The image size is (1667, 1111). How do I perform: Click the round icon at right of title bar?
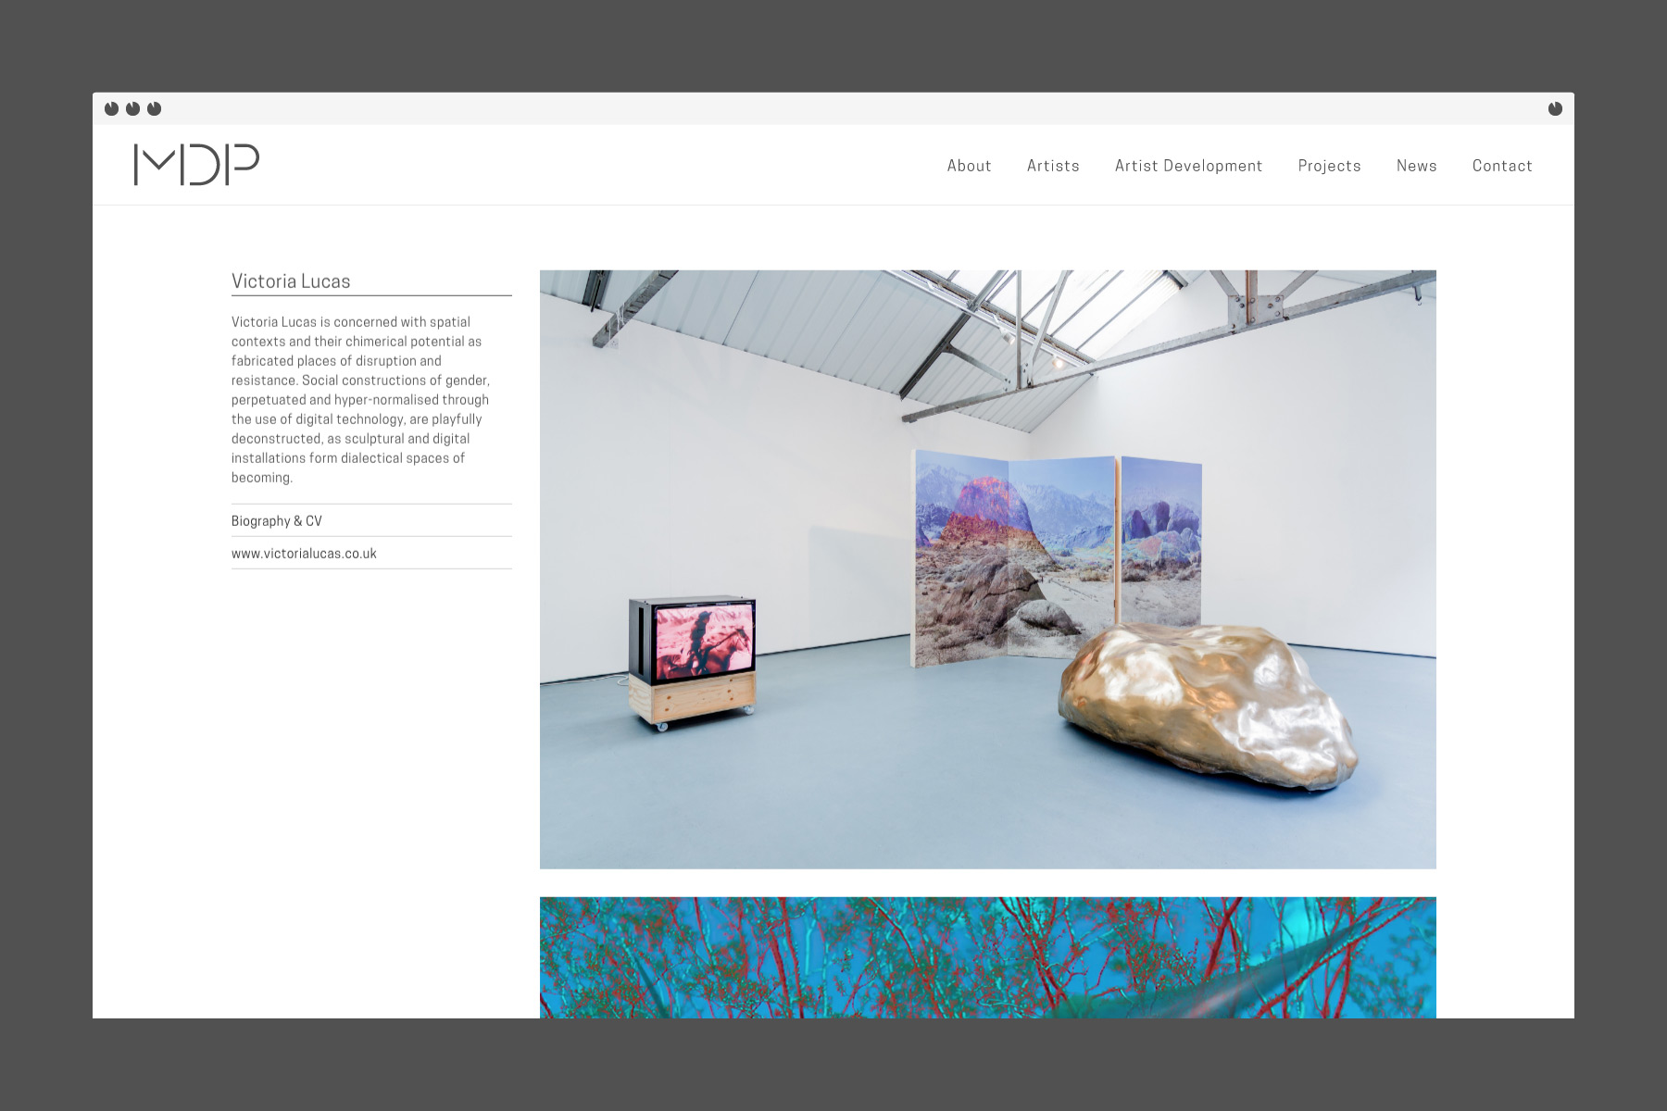click(x=1555, y=108)
